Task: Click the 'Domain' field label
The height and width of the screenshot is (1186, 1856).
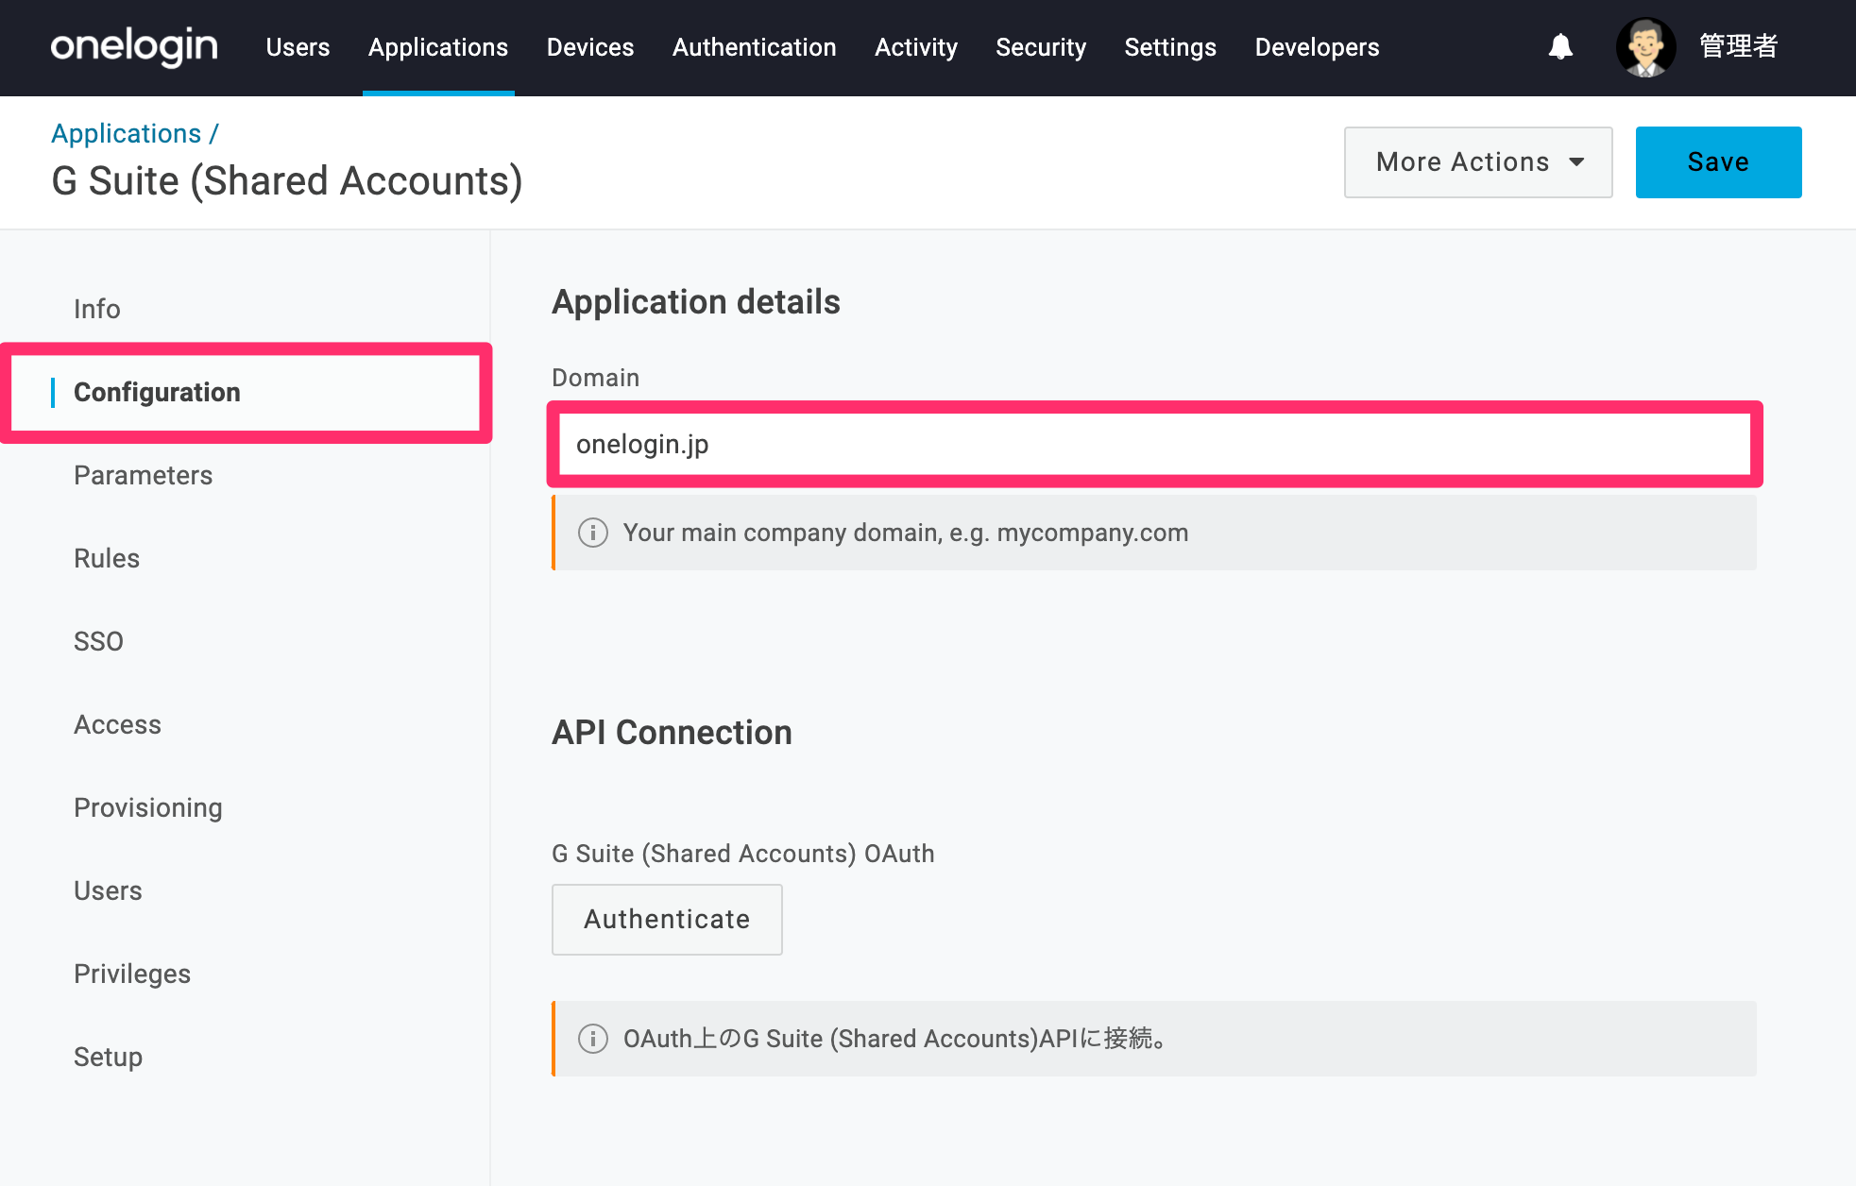Action: 596,378
